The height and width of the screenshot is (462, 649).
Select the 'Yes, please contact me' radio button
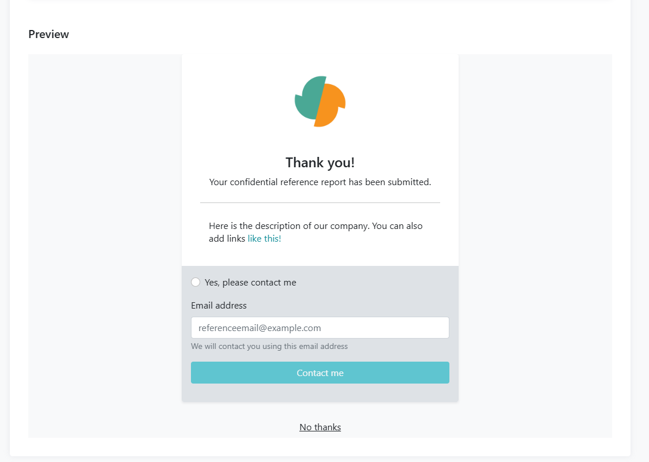click(196, 282)
